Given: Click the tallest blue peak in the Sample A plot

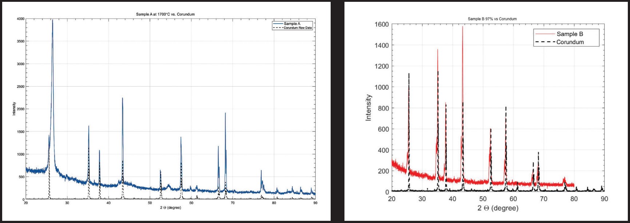Looking at the screenshot, I should pos(52,21).
